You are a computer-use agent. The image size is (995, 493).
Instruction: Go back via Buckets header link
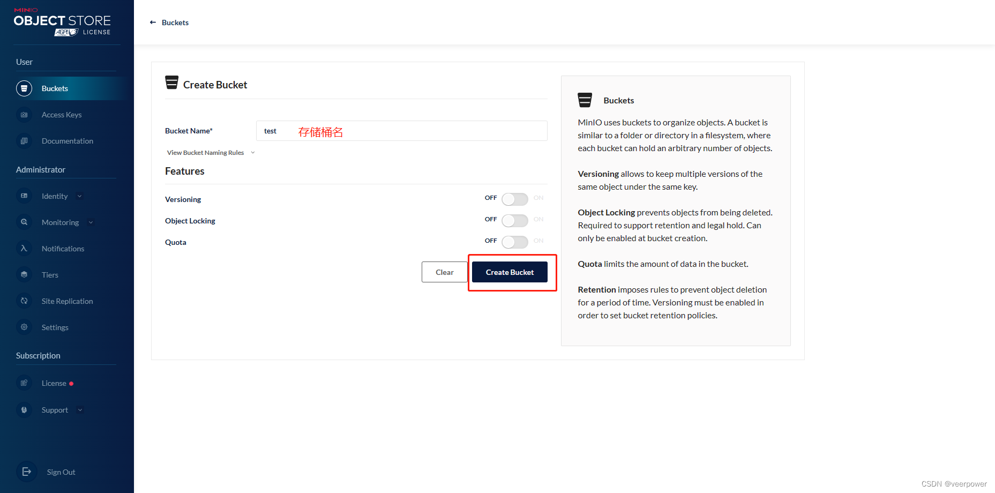pyautogui.click(x=175, y=23)
